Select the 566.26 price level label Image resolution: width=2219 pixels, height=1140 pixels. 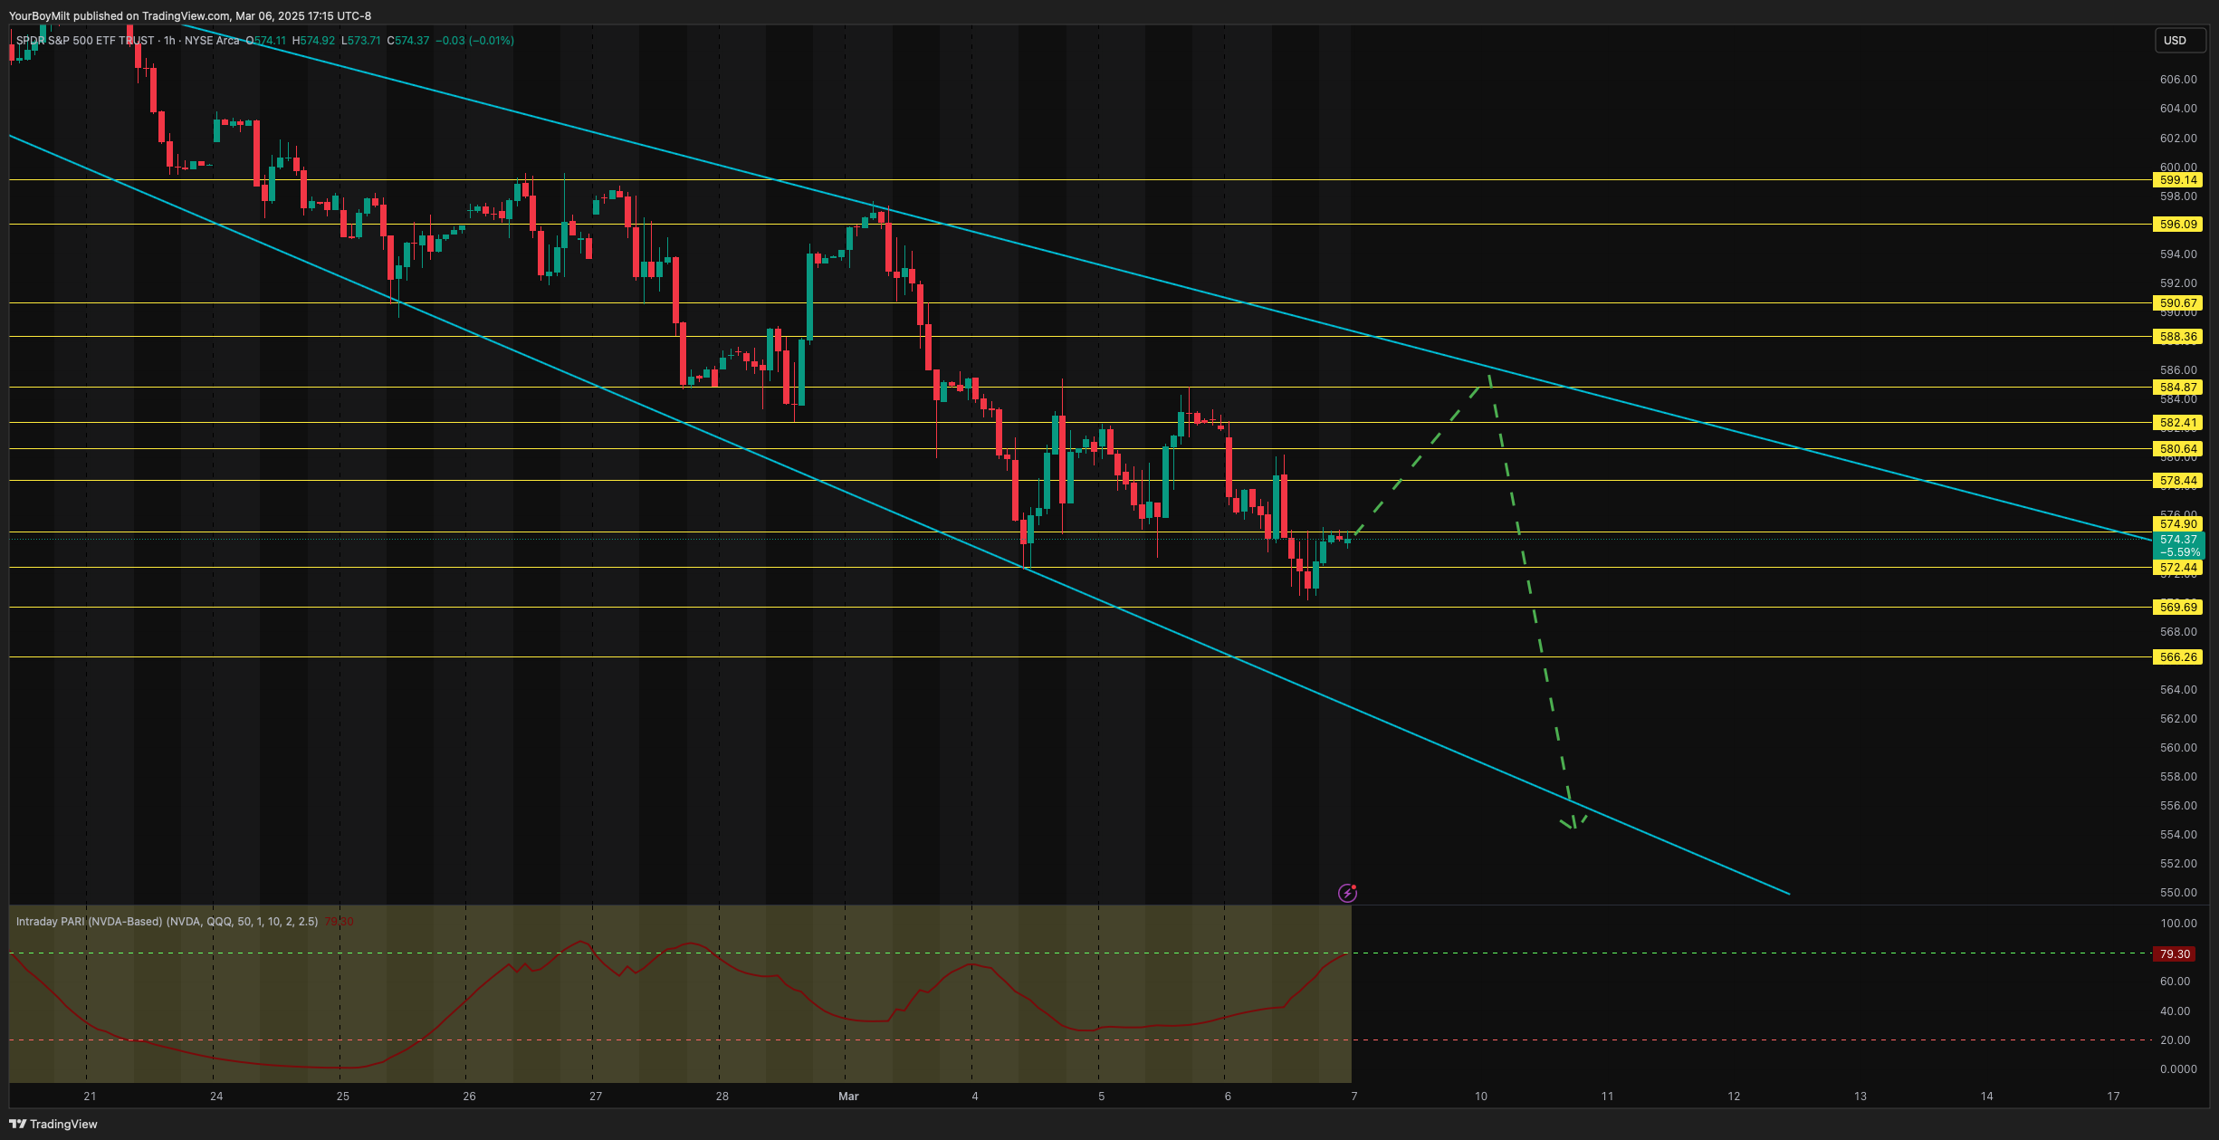pyautogui.click(x=2177, y=657)
